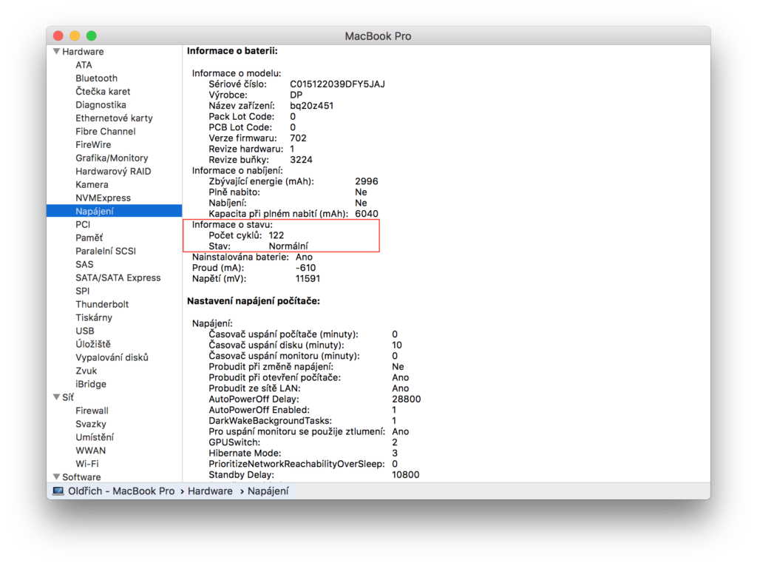Screen dimensions: 757x566
Task: Open Grafika/Monitory entry
Action: 112,158
